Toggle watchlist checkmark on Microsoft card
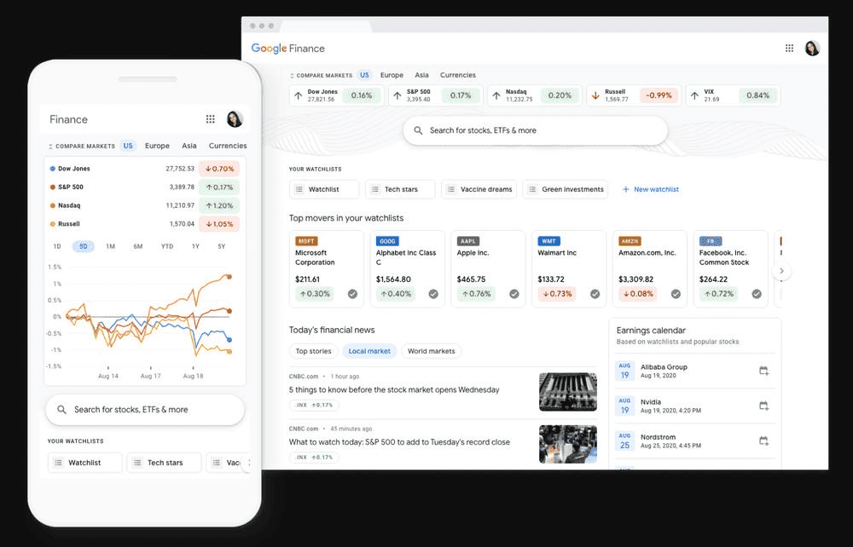 click(x=352, y=294)
